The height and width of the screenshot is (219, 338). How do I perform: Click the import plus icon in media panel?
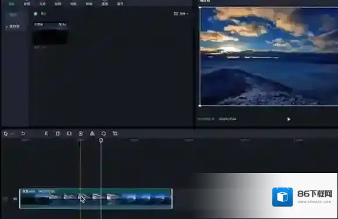[x=36, y=14]
